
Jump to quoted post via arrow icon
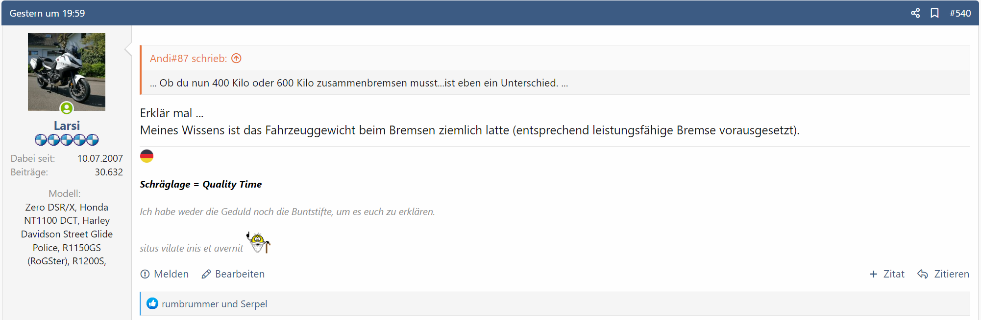237,59
